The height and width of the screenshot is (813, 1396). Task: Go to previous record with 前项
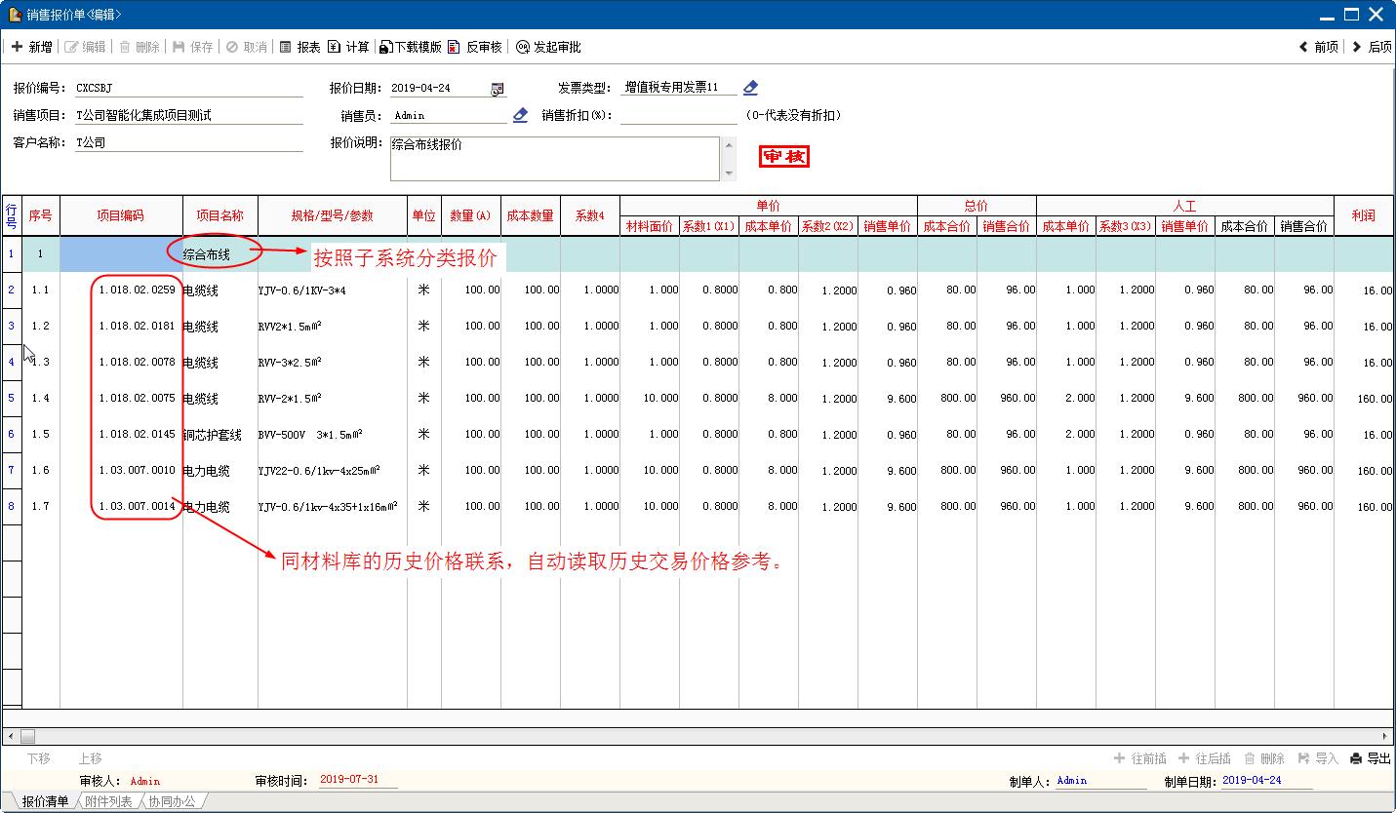(x=1304, y=47)
